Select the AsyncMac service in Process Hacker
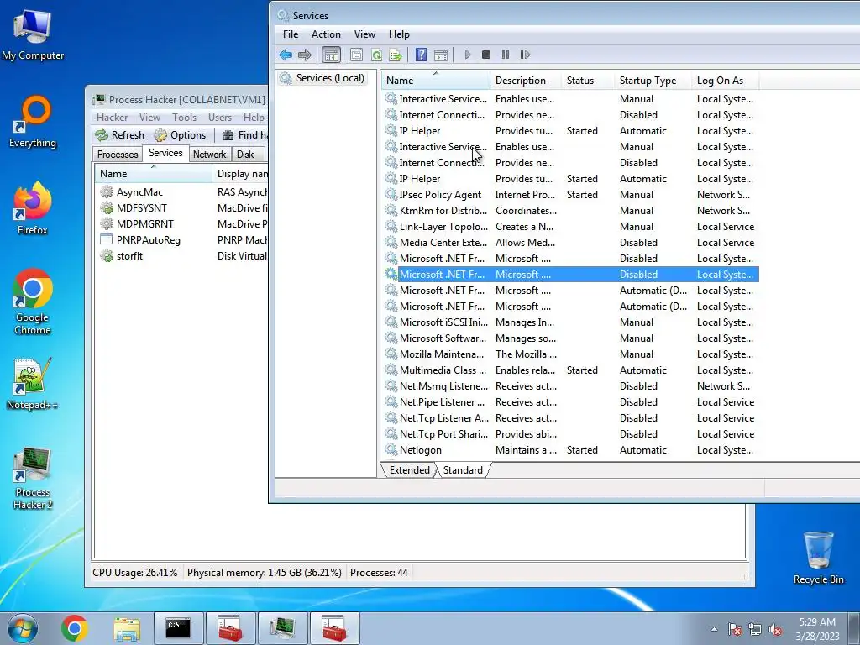The image size is (860, 645). 182,192
